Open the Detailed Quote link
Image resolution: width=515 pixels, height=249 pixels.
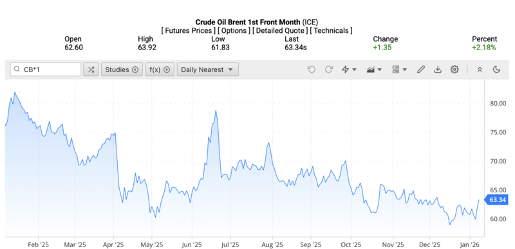280,31
